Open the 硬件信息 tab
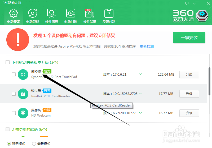The image size is (212, 148). 52,16
